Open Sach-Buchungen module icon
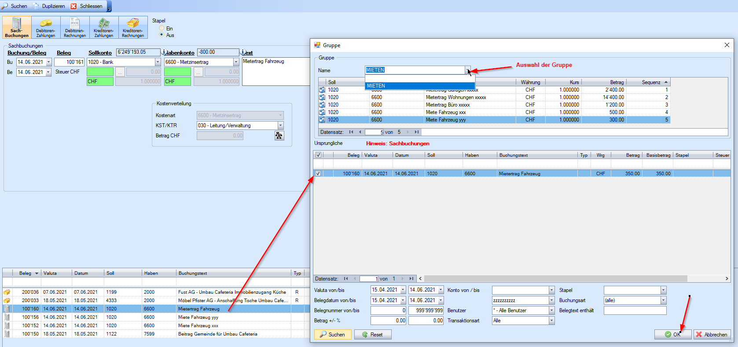Image resolution: width=738 pixels, height=347 pixels. (x=17, y=27)
